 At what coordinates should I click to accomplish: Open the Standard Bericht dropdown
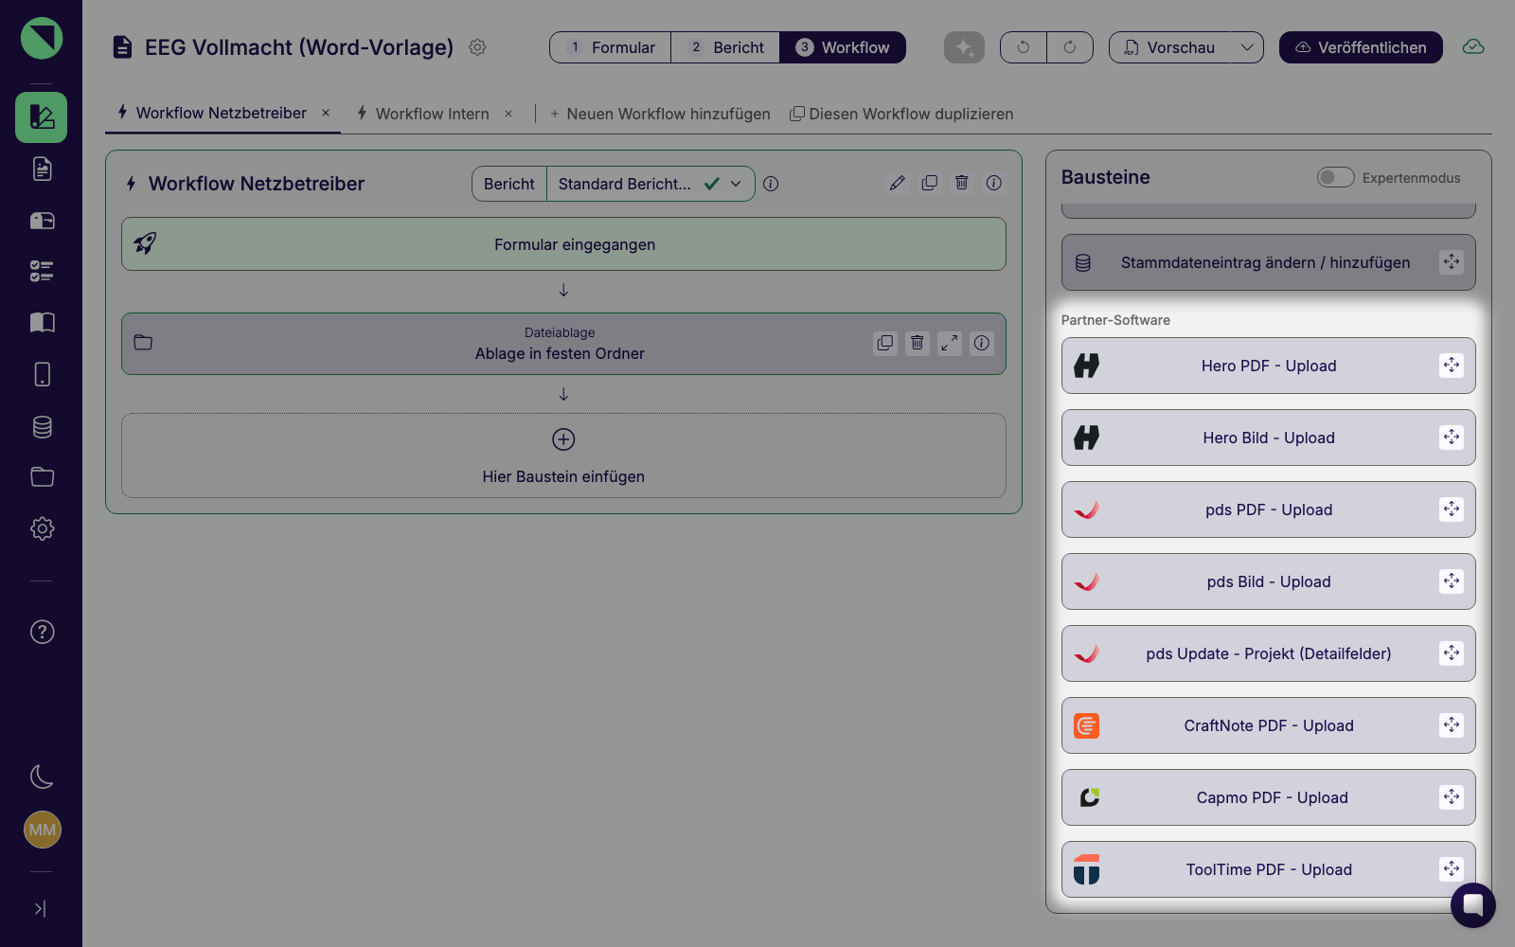point(651,184)
